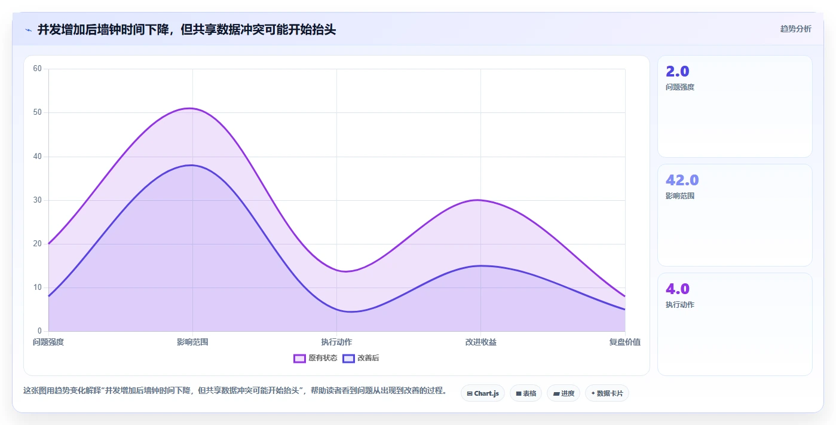This screenshot has width=836, height=425.
Task: Select the 表格 tag pill
Action: (x=526, y=393)
